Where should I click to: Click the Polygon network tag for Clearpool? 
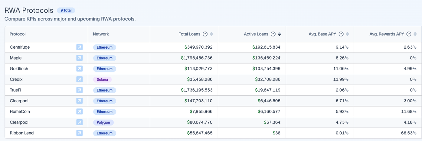click(x=103, y=122)
